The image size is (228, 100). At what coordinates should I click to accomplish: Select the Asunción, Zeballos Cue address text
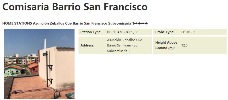pos(125,40)
